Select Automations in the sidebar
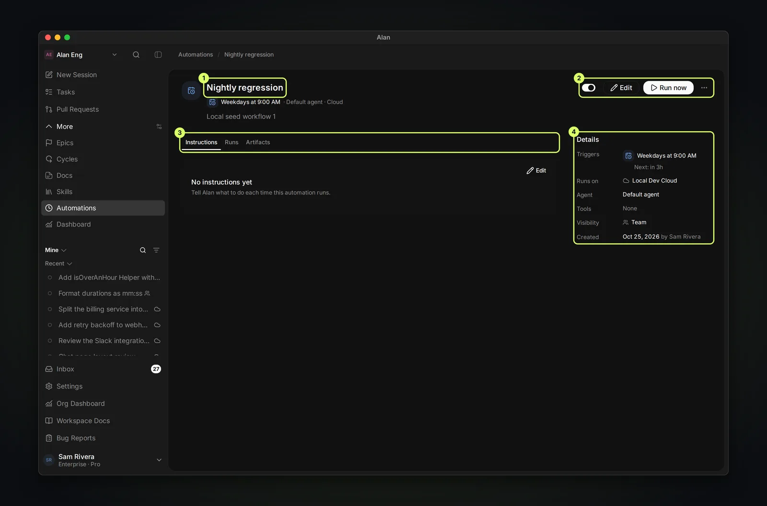The height and width of the screenshot is (506, 767). (103, 208)
